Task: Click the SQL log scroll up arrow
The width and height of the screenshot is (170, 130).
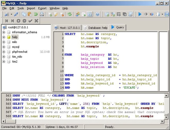Action: [166, 96]
